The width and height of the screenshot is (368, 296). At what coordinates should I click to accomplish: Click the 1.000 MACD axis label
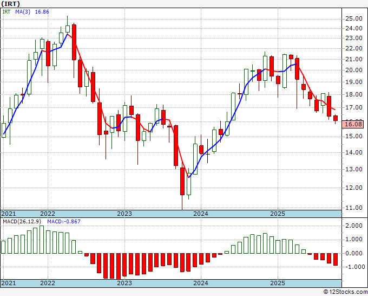pyautogui.click(x=354, y=240)
